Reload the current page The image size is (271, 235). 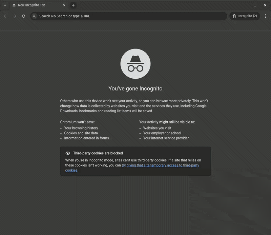23,16
